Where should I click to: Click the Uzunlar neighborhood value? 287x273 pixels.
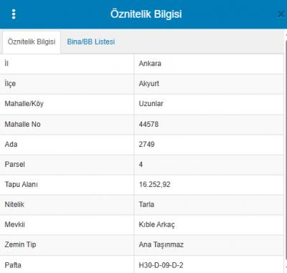tap(151, 104)
